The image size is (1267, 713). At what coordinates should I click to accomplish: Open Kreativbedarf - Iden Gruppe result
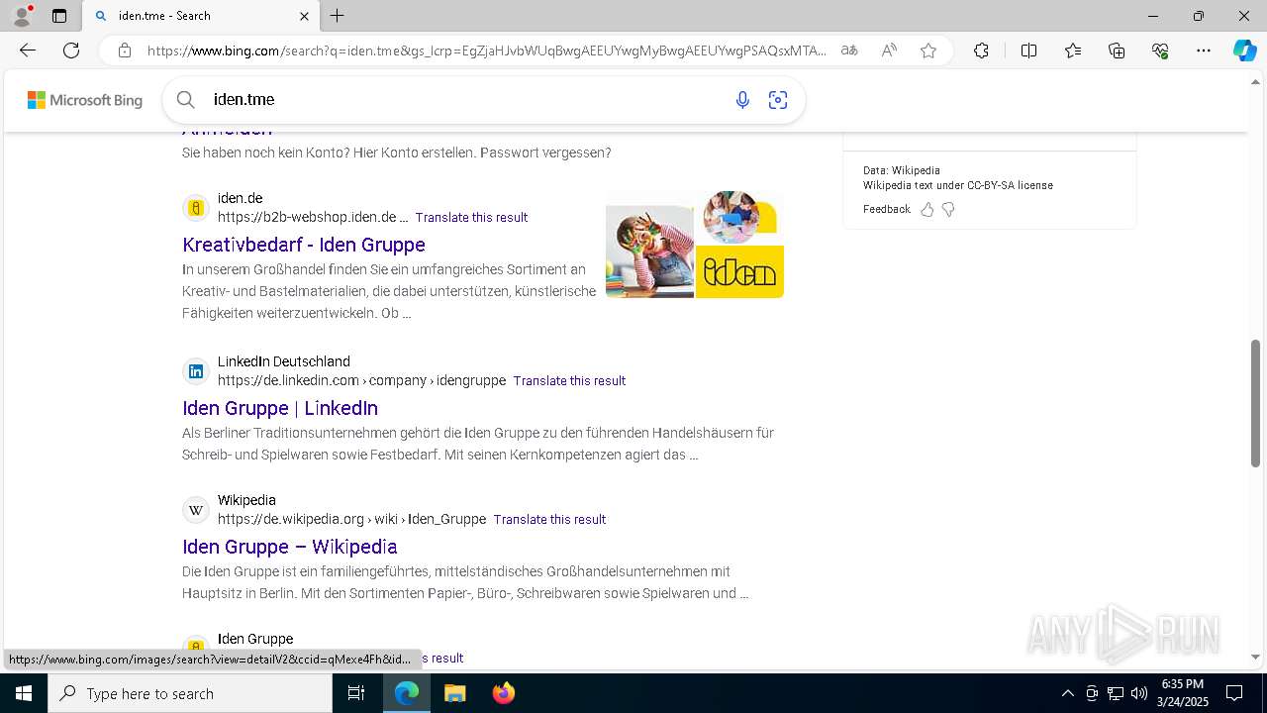304,245
